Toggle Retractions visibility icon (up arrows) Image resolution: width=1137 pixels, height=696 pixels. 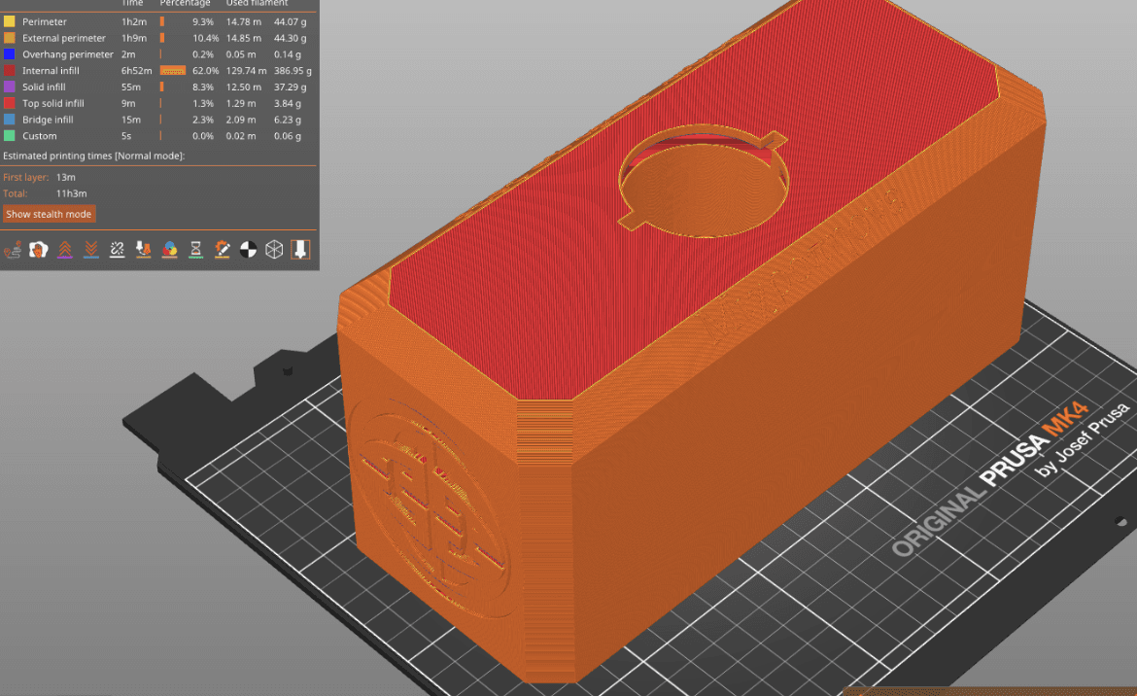tap(64, 250)
